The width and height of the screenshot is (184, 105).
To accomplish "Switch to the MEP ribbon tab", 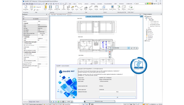I will coord(115,4).
